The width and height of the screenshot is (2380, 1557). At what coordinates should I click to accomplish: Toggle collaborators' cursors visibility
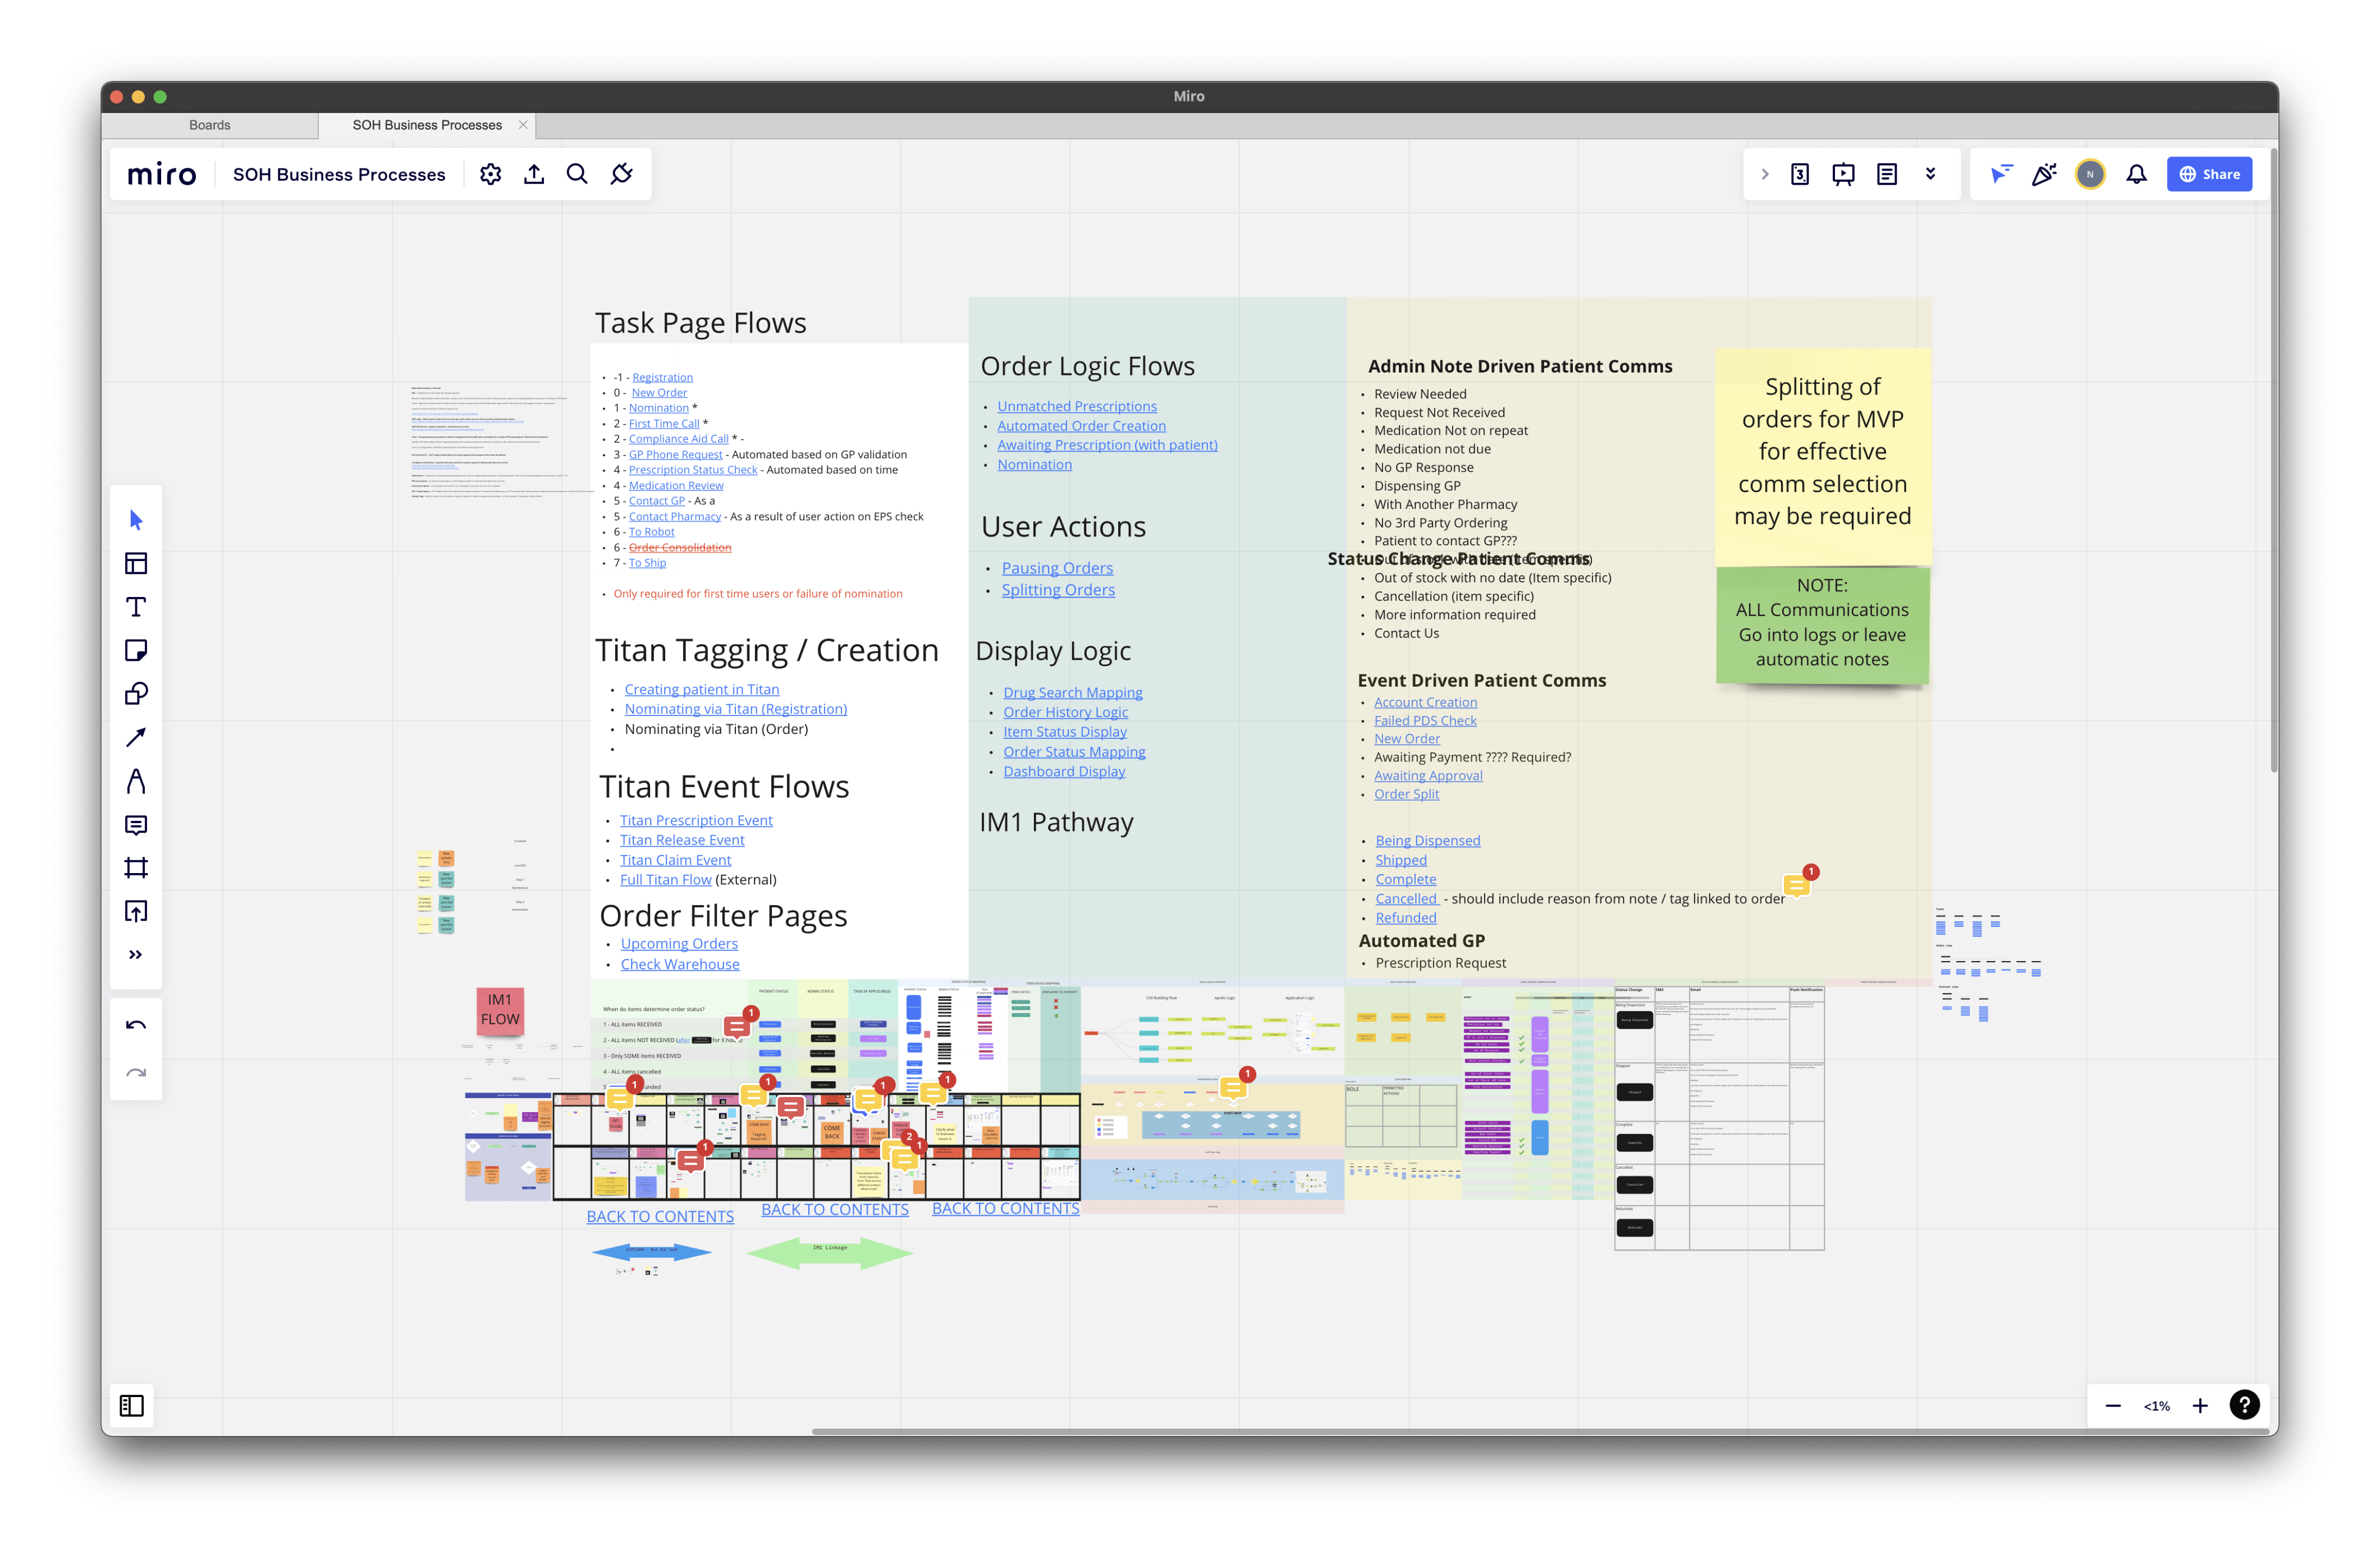2000,174
